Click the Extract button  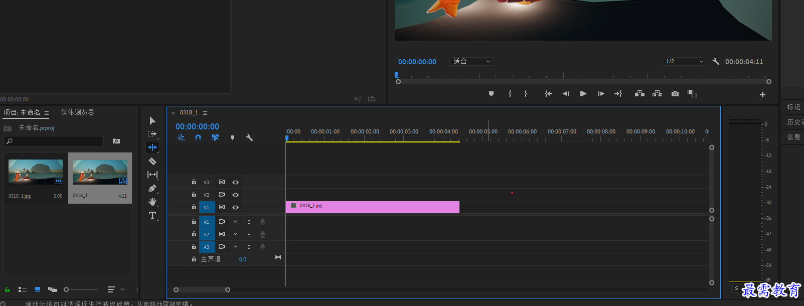click(657, 94)
